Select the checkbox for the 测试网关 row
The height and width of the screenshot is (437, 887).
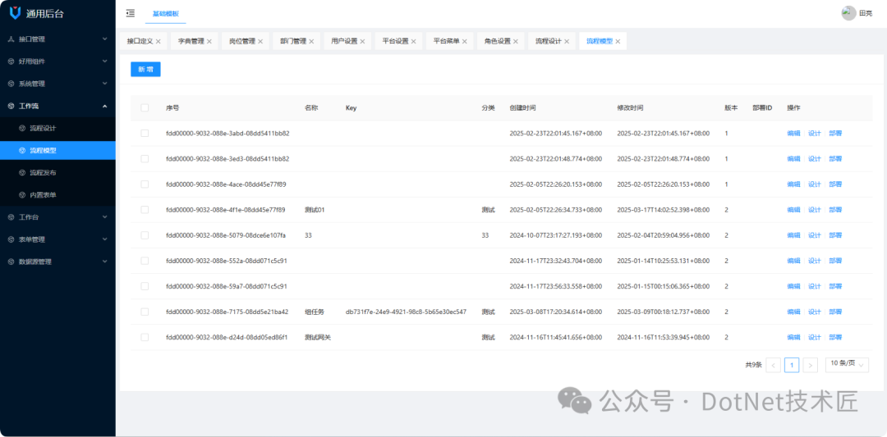[x=145, y=337]
